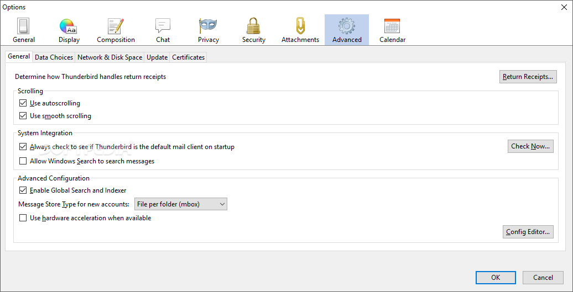Viewport: 573px width, 292px height.
Task: Disable Global Search and Indexer
Action: click(x=23, y=190)
